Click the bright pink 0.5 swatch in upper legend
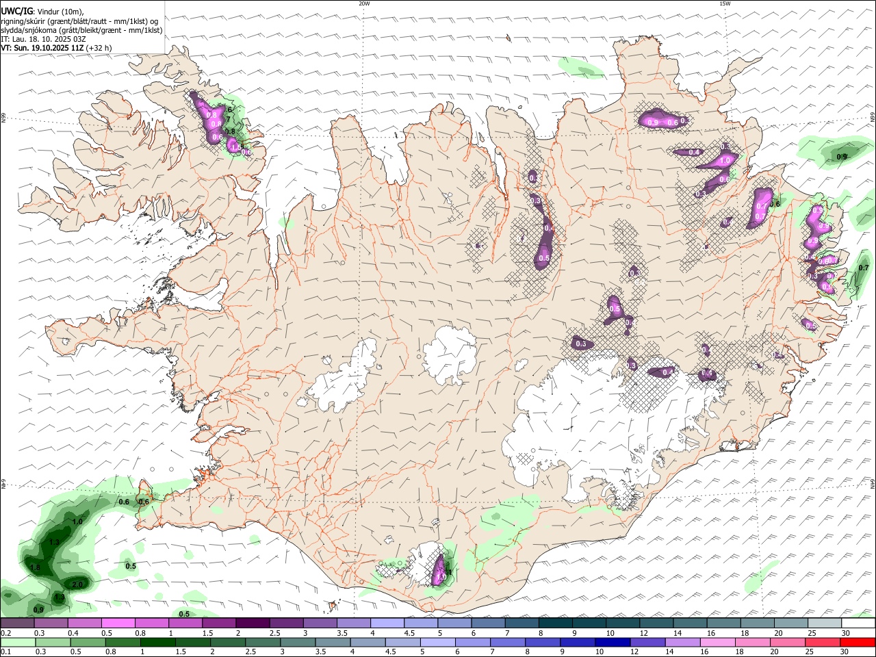This screenshot has height=657, width=876. [118, 623]
